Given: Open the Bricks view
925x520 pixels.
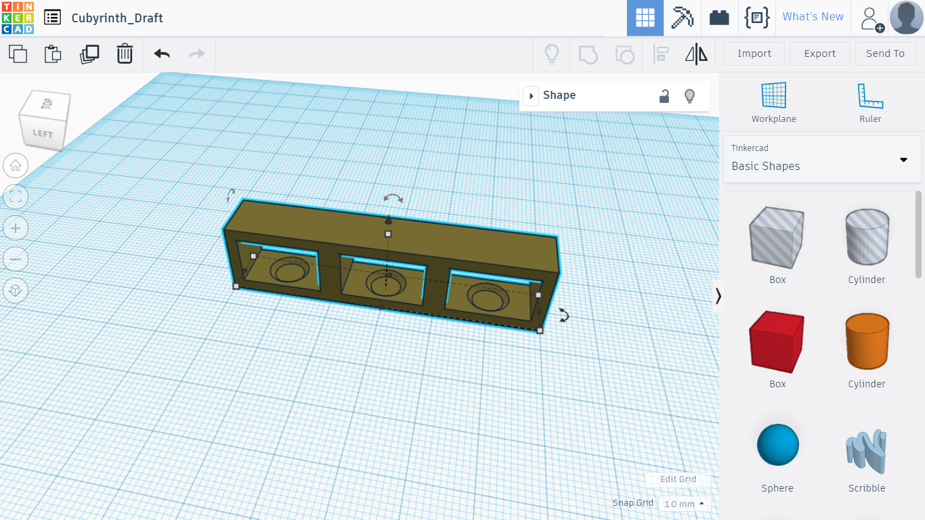Looking at the screenshot, I should click(x=719, y=18).
